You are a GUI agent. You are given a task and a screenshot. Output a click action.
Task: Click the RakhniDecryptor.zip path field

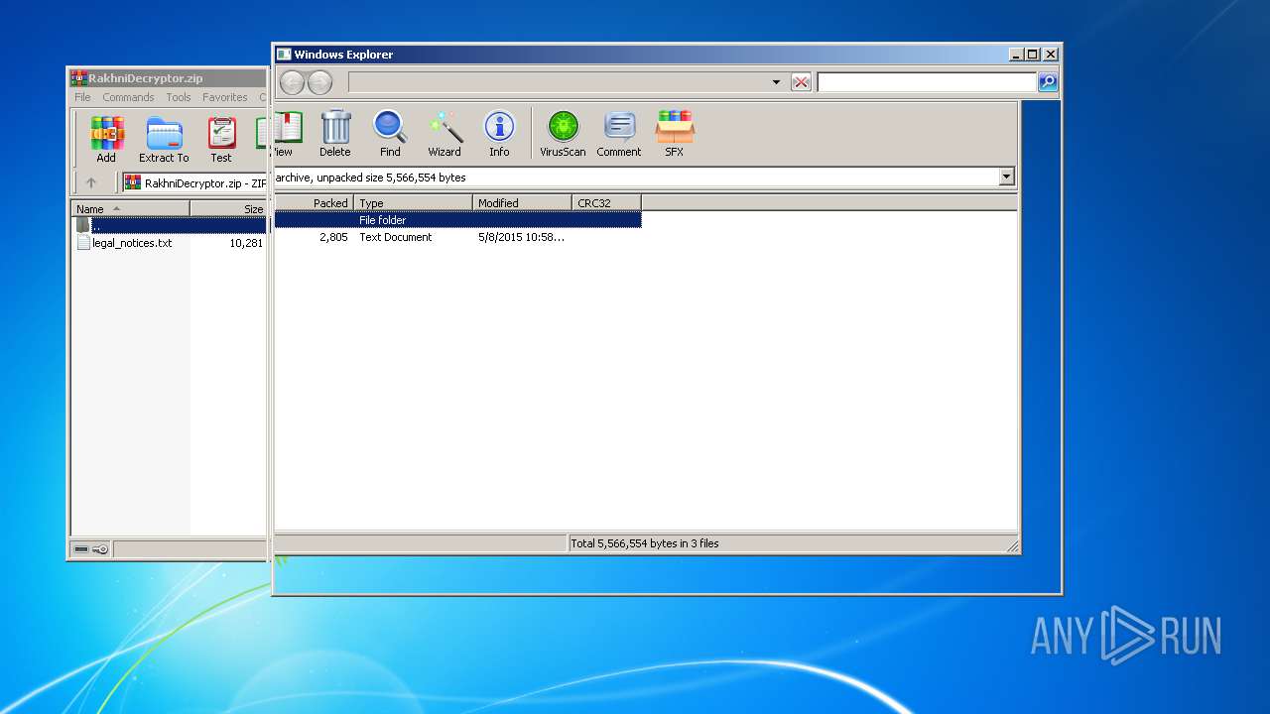point(193,182)
